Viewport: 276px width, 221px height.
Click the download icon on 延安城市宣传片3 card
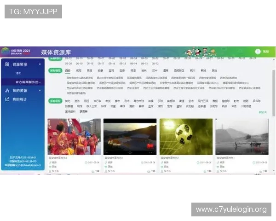click(149, 171)
